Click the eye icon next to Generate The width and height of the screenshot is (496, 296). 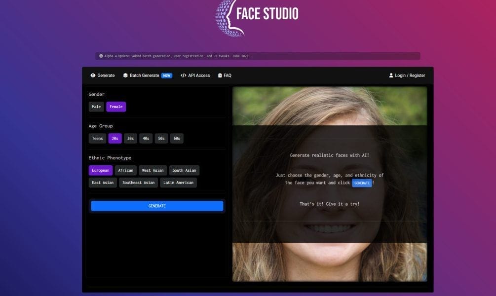coord(93,75)
